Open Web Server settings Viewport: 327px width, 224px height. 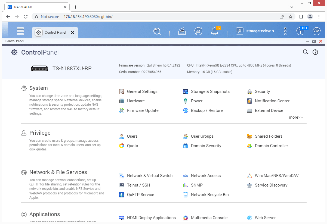(261, 218)
